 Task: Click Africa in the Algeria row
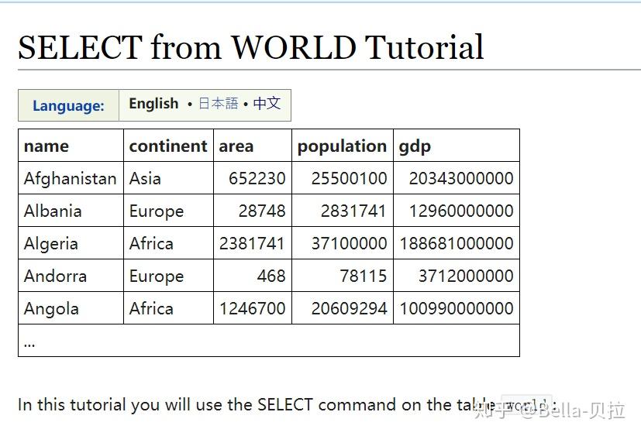click(168, 243)
